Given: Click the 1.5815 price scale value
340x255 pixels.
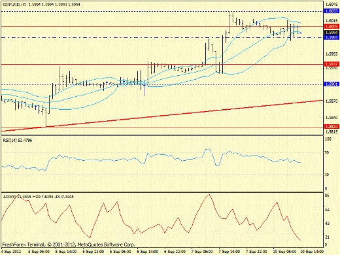Looking at the screenshot, I should [x=331, y=132].
